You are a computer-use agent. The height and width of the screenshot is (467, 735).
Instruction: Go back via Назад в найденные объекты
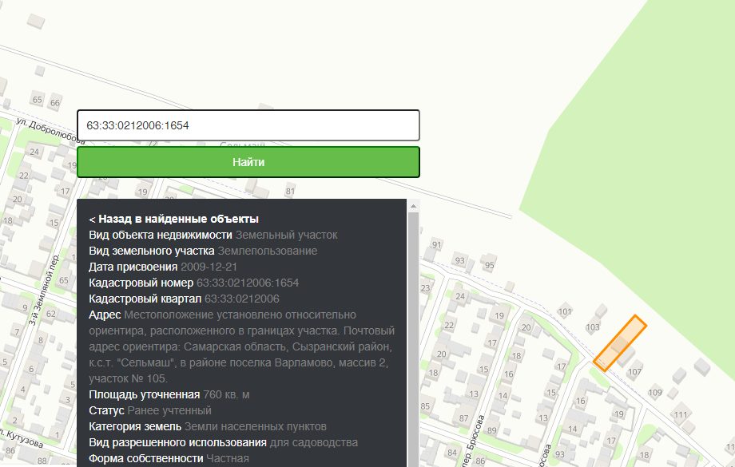tap(174, 219)
